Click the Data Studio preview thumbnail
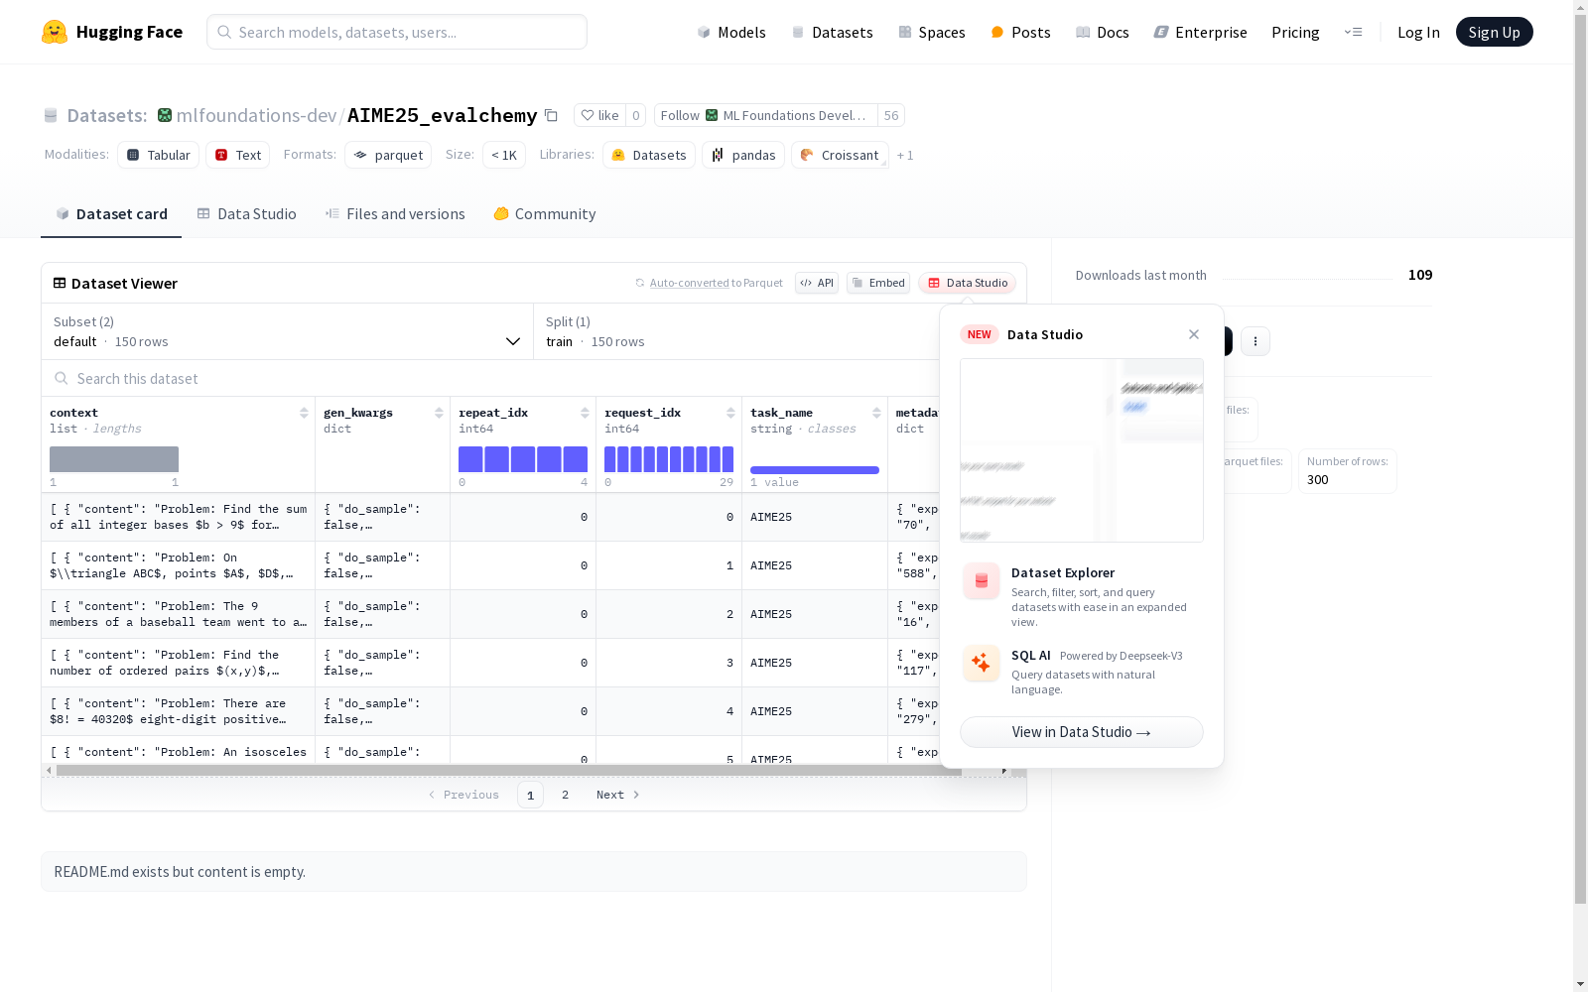 point(1082,450)
